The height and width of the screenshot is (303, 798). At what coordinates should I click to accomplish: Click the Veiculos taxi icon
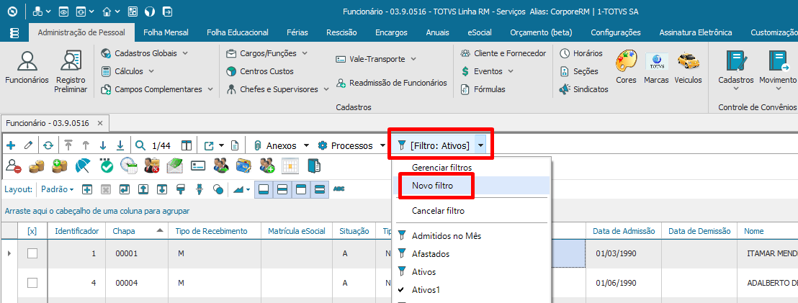[x=688, y=68]
